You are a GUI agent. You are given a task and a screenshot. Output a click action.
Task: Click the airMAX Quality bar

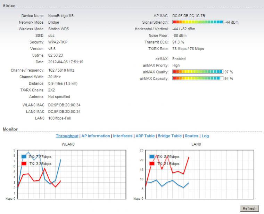pyautogui.click(x=198, y=72)
